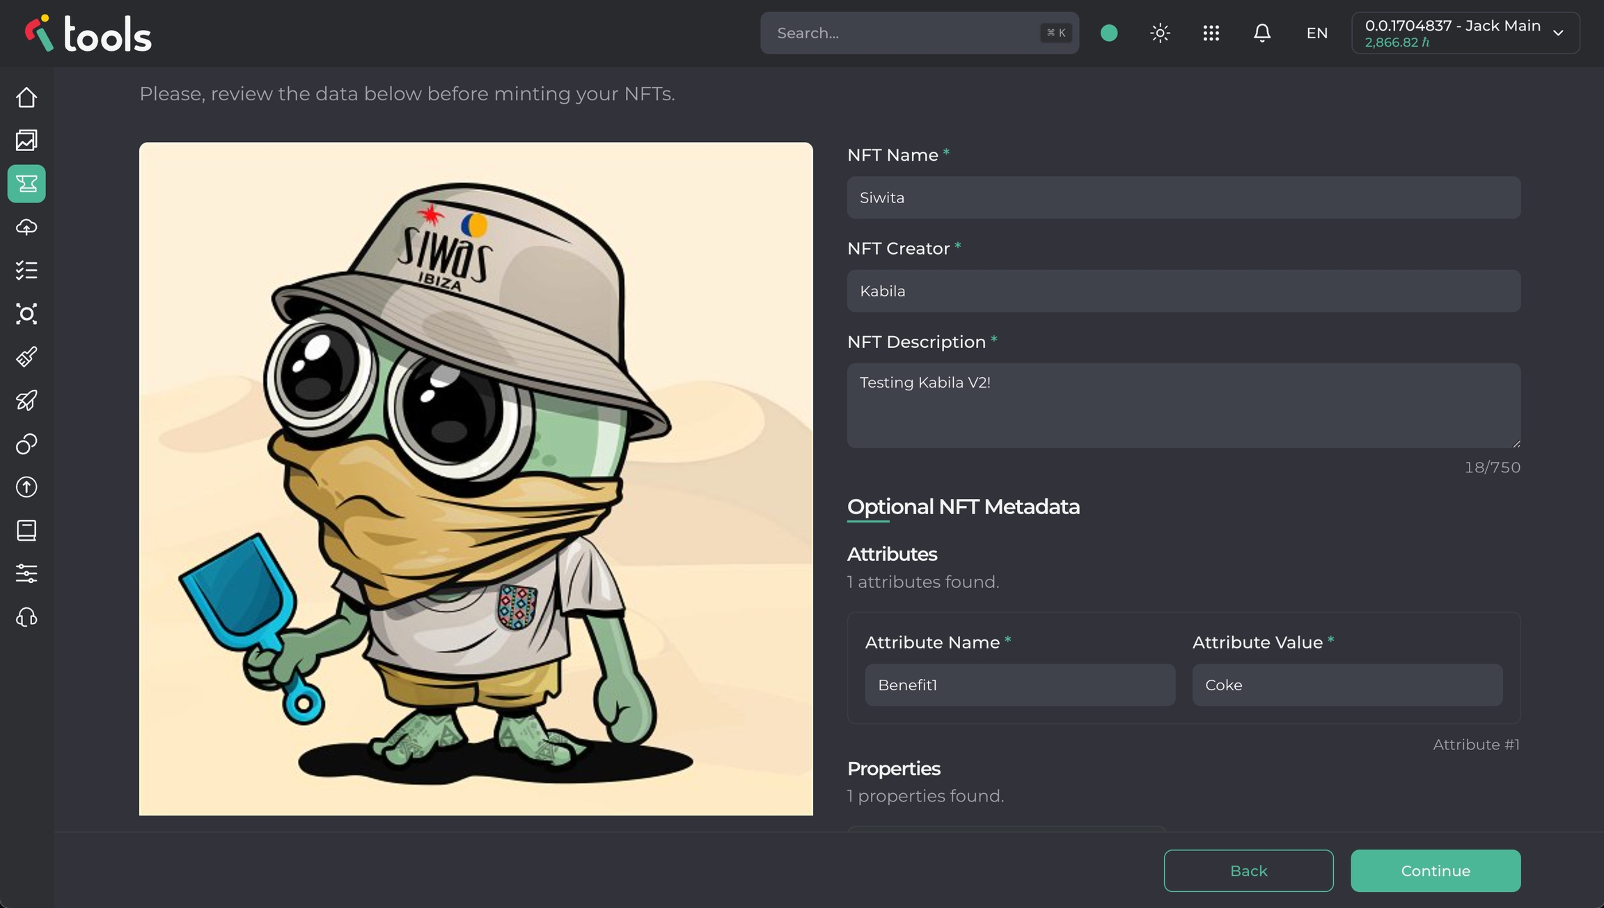Open the headset support sidebar icon
The width and height of the screenshot is (1604, 908).
click(26, 617)
